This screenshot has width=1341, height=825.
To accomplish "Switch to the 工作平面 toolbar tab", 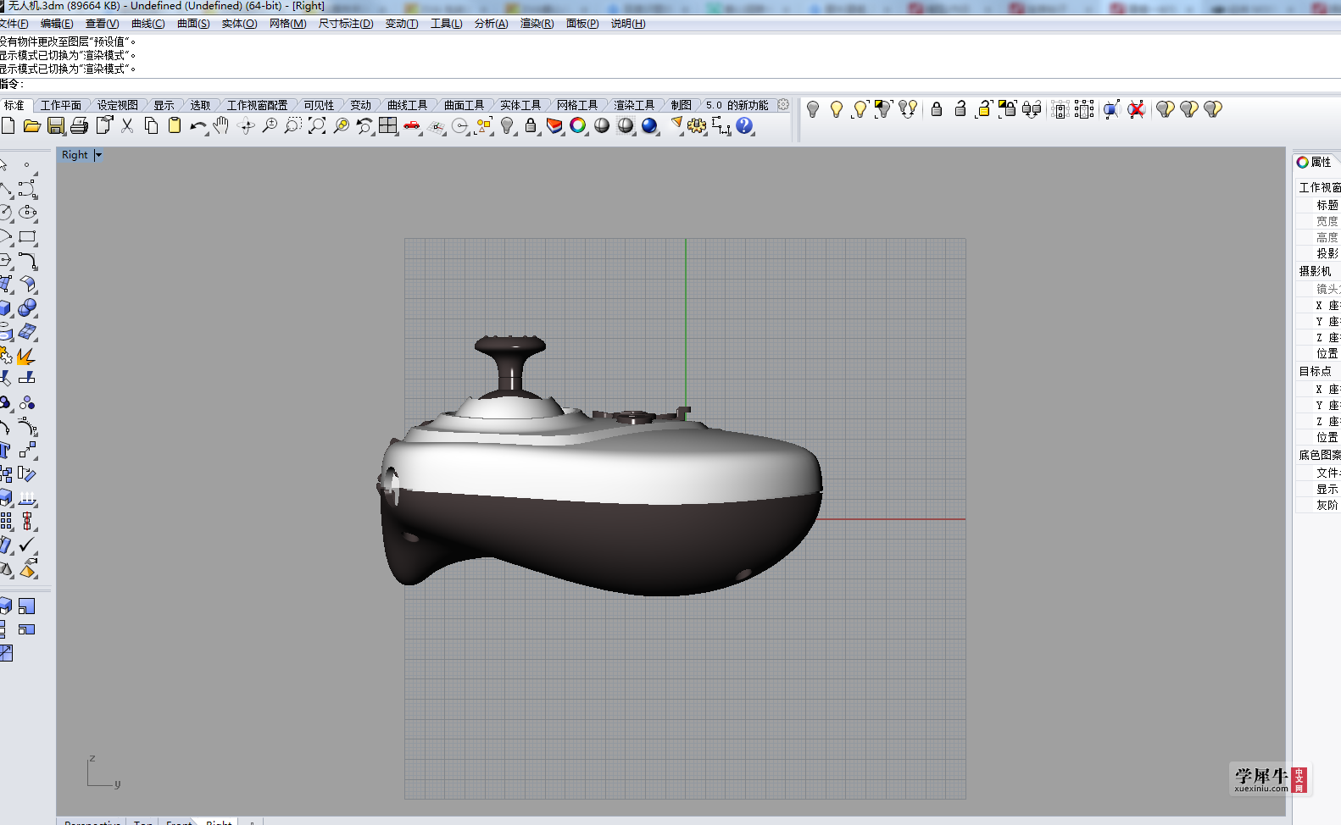I will [x=61, y=105].
